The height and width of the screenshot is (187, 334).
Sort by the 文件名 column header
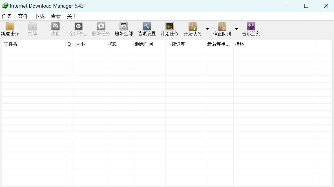tap(34, 44)
